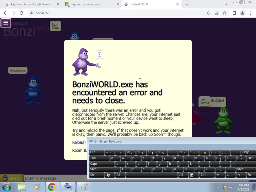Tap the spacebar on On-Screen Keyboard
Image resolution: width=256 pixels, height=192 pixels.
(x=152, y=175)
